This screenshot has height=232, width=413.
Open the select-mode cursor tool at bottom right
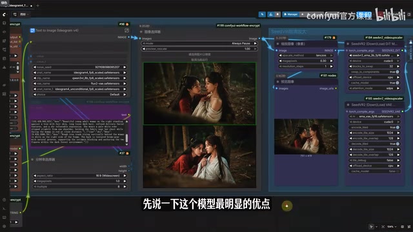372,226
